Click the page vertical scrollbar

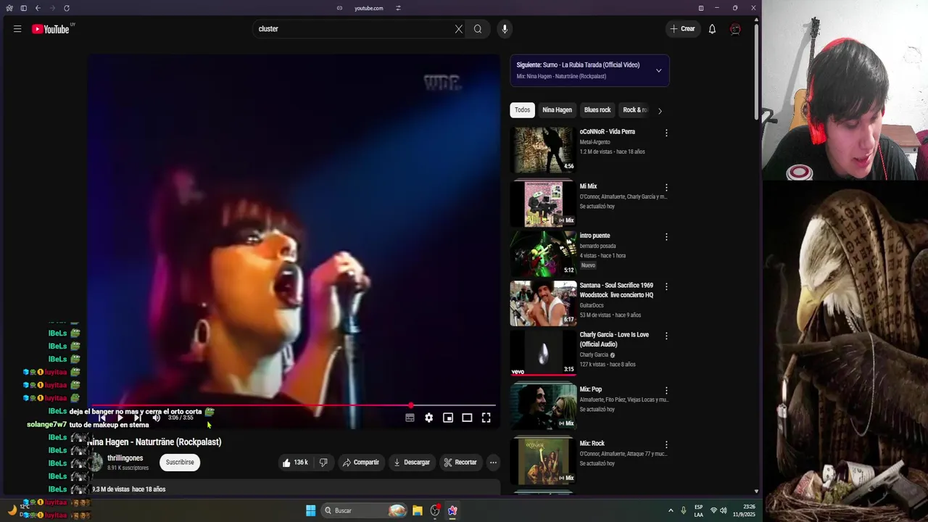coord(756,72)
